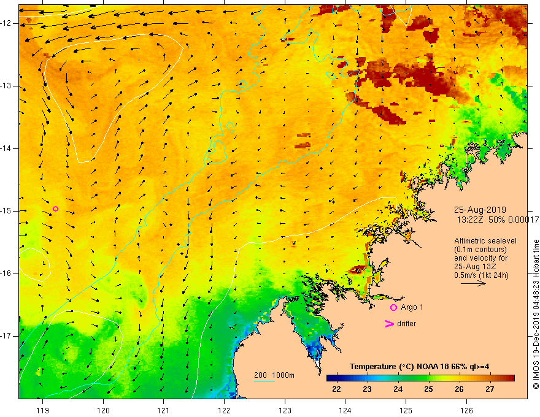Click the '123' longitude axis label

point(285,410)
